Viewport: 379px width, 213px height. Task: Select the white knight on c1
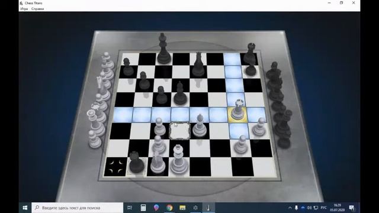coord(158,163)
